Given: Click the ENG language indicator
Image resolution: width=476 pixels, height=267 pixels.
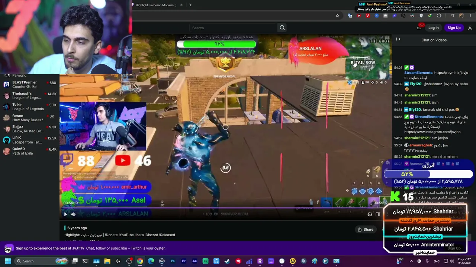Looking at the screenshot, I should tap(437, 261).
